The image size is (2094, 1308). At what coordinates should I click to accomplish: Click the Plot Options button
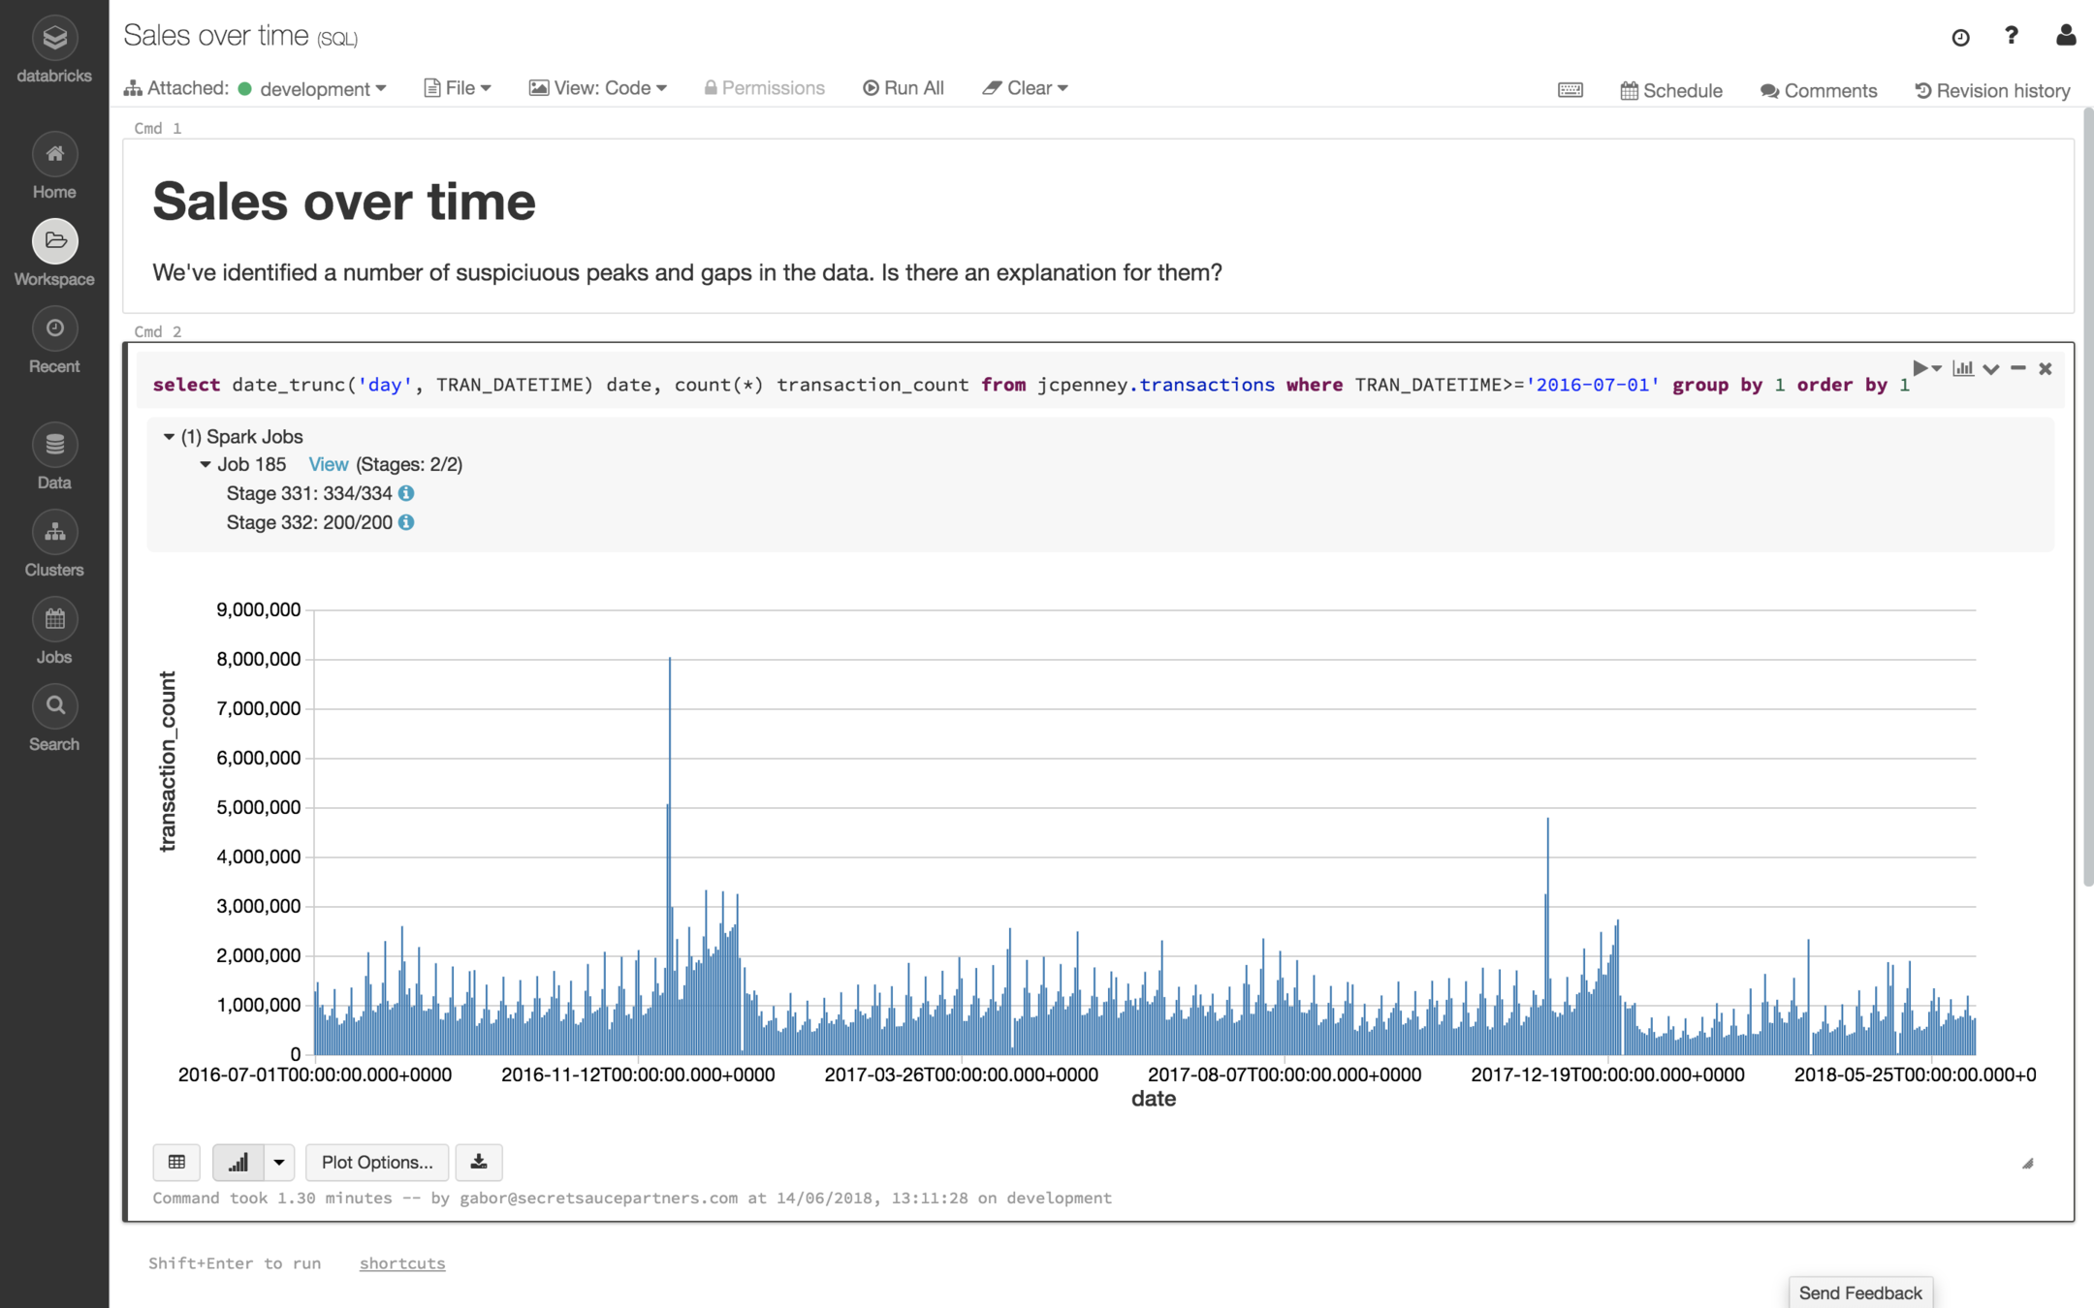[377, 1162]
